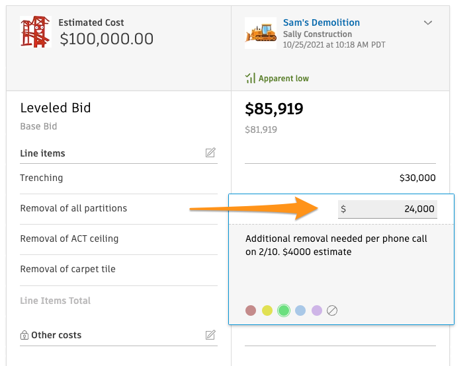Pick the purple color swatch

point(317,311)
